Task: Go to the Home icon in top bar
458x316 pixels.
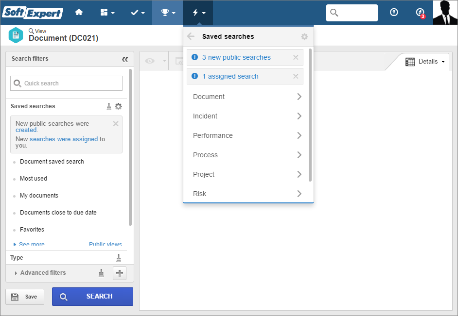Action: tap(79, 12)
